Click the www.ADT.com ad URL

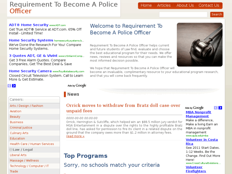click(57, 25)
